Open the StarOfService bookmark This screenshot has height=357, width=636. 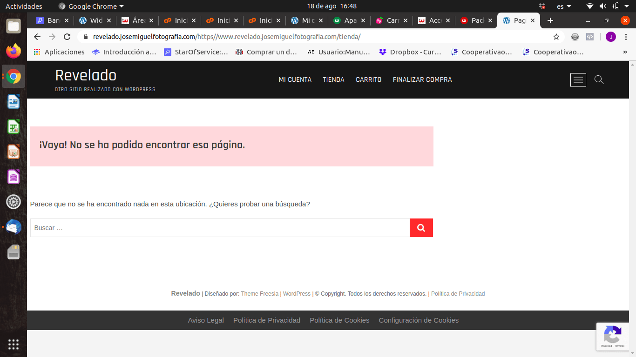(x=196, y=52)
